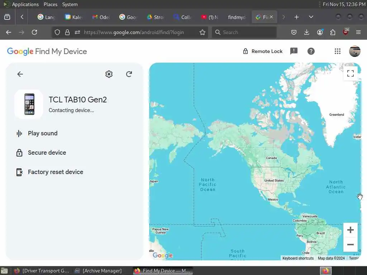Click Find My Device taskbar entry
The image size is (367, 275).
(163, 271)
